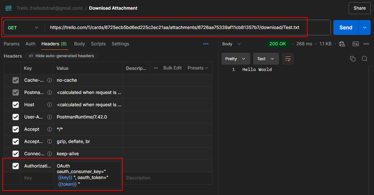Click the Accept header info icon

coord(49,129)
